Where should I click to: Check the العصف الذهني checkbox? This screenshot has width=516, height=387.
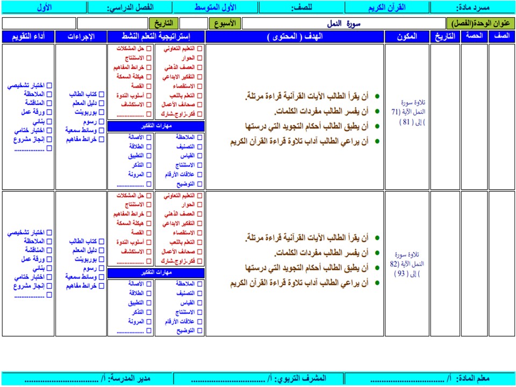200,67
